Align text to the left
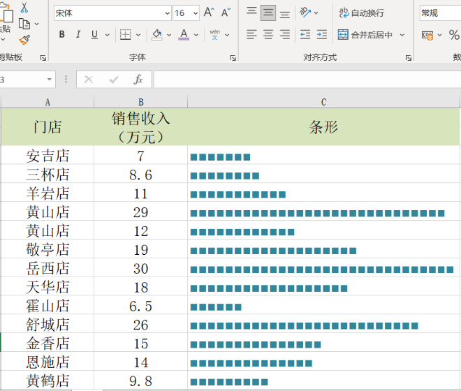Image resolution: width=461 pixels, height=391 pixels. tap(251, 35)
